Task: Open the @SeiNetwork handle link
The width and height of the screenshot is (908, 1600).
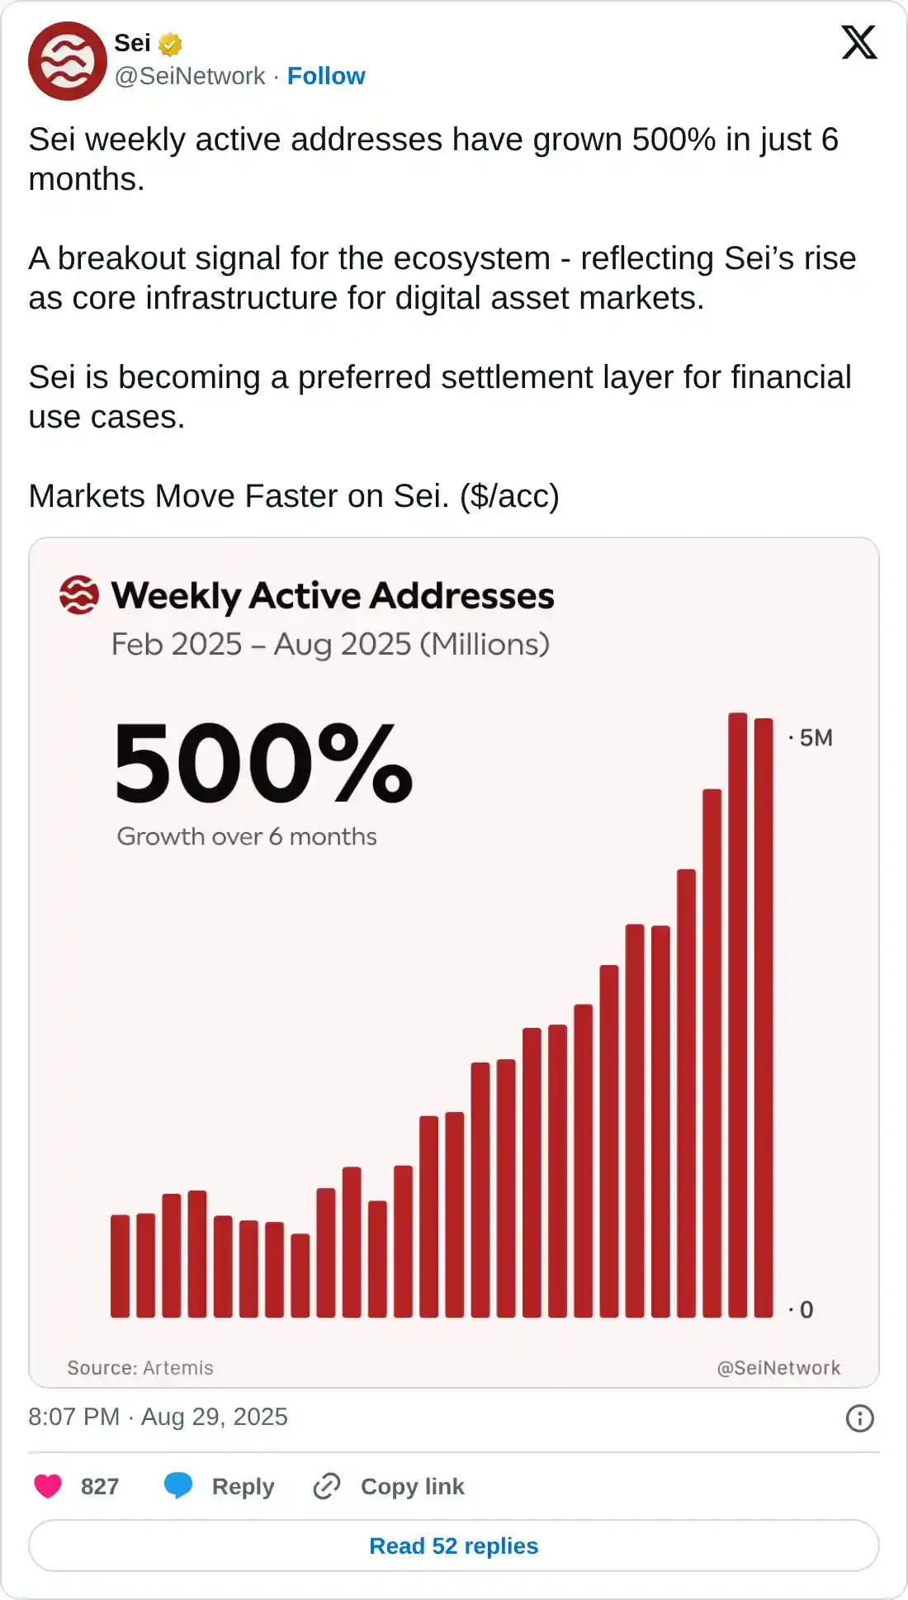Action: coord(190,76)
